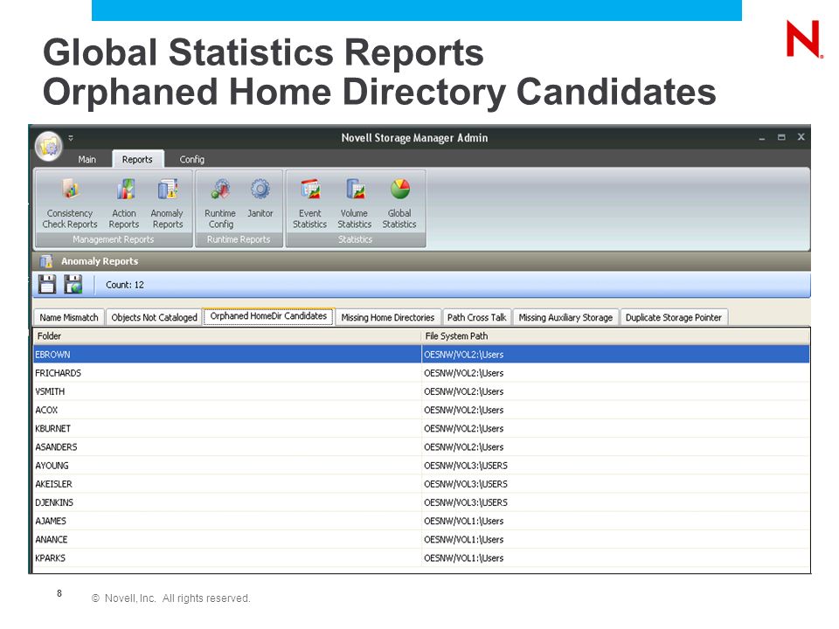Open the Janitor report
The height and width of the screenshot is (629, 839).
[260, 198]
